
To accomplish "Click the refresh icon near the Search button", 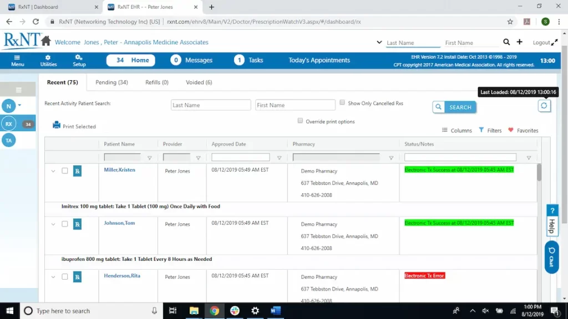I will (544, 105).
